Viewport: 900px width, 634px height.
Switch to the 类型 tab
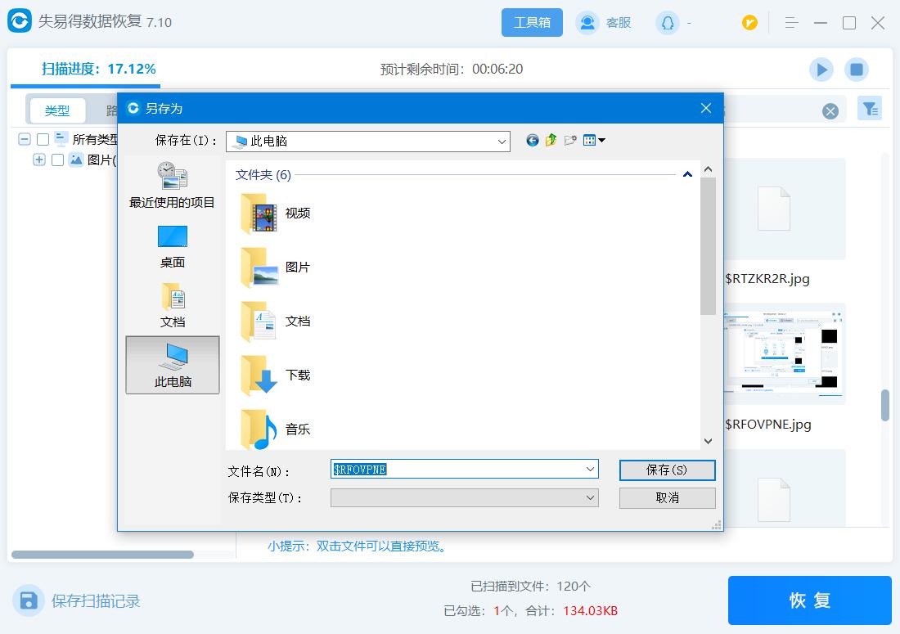[57, 109]
